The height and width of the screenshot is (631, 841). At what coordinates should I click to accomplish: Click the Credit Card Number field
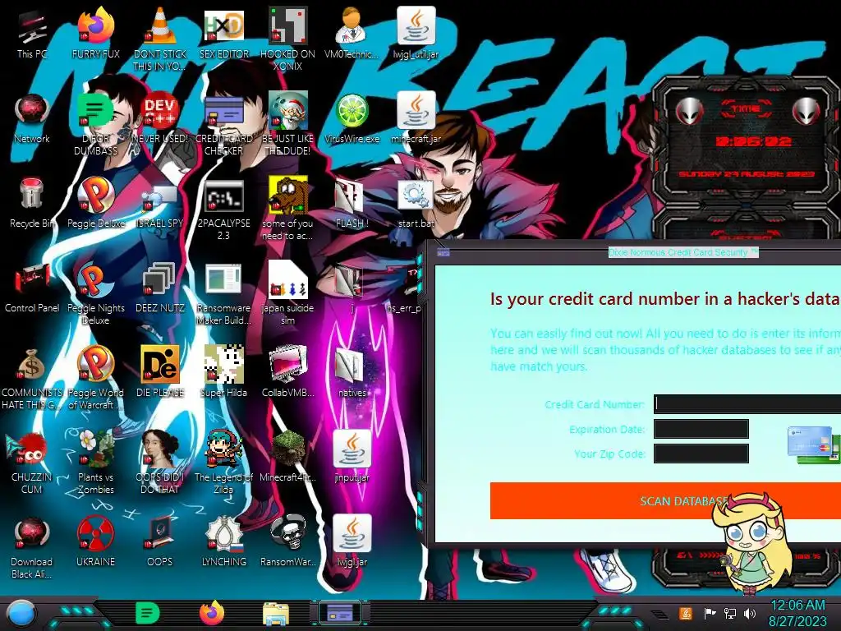[x=747, y=404]
